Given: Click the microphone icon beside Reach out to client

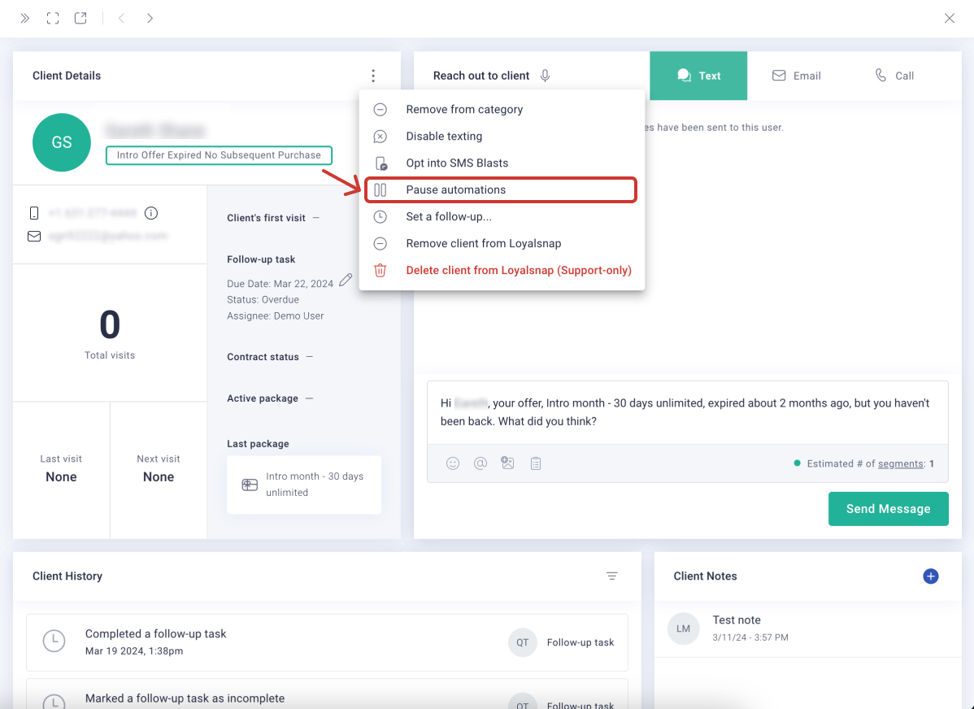Looking at the screenshot, I should pyautogui.click(x=546, y=76).
